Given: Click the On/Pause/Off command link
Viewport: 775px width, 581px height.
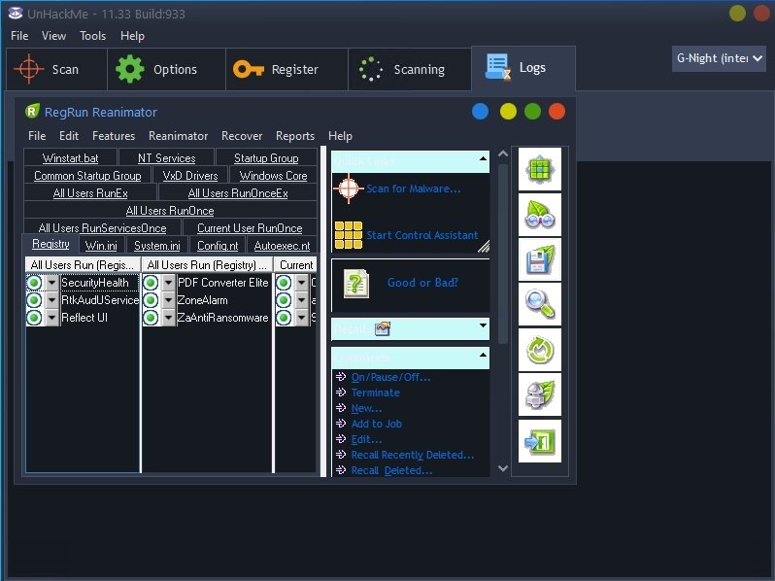Looking at the screenshot, I should point(390,377).
